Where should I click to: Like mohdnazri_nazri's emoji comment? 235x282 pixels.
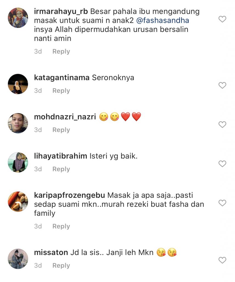[x=222, y=124]
